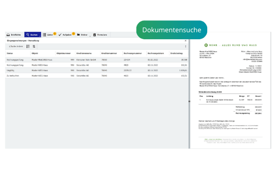Image resolution: width=276 pixels, height=186 pixels.
Task: Click the Suche ändern back button
Action: tap(16, 46)
